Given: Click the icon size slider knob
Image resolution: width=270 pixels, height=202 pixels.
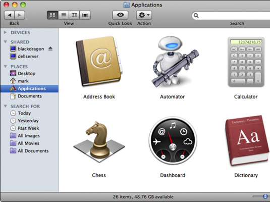Looking at the screenshot, I should (265, 196).
